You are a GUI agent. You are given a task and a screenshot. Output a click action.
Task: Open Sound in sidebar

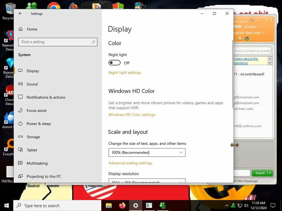[32, 84]
